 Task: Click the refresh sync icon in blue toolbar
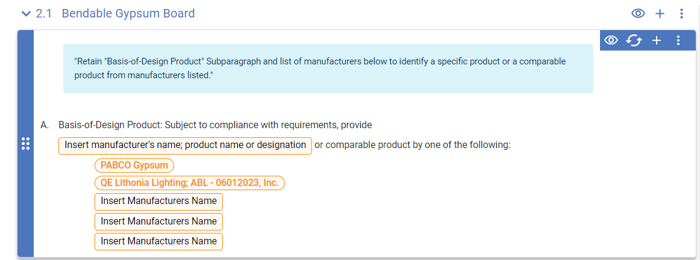(x=634, y=40)
